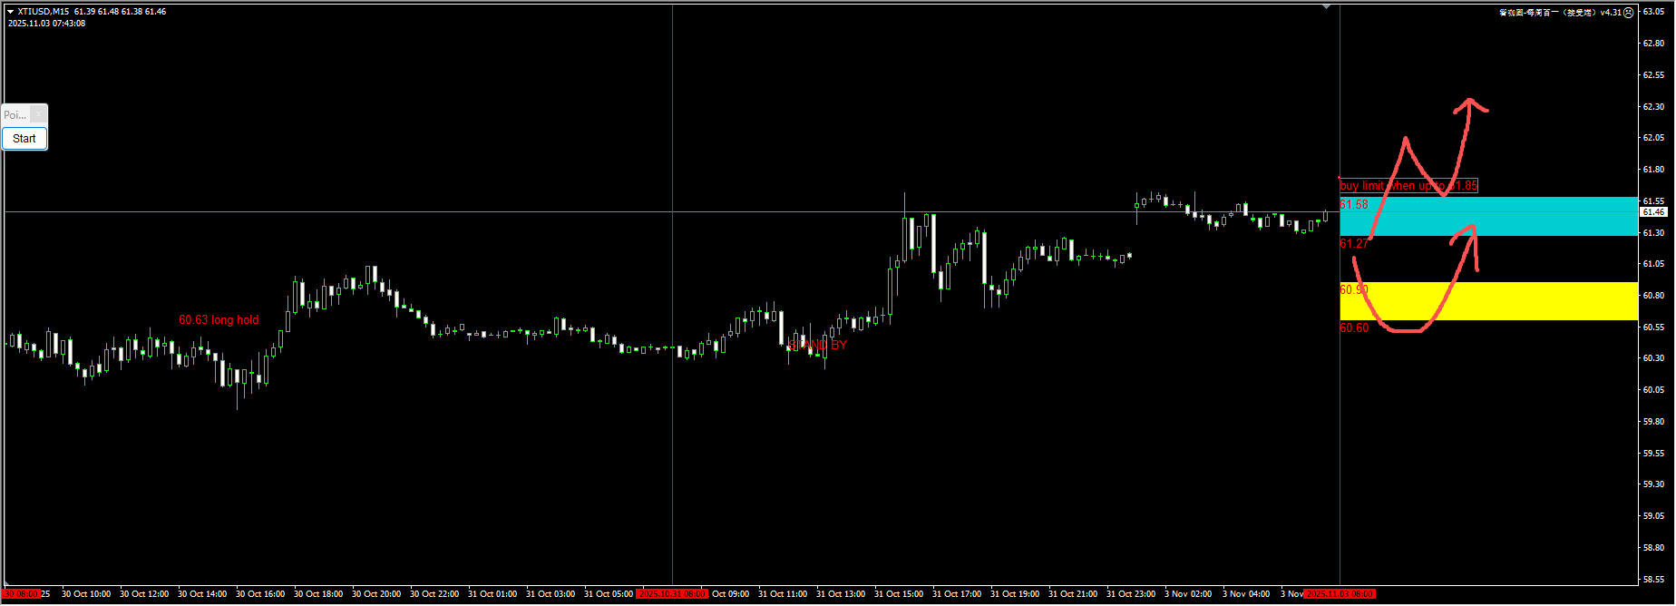Close the small Poi... panel
The width and height of the screenshot is (1676, 606).
coord(38,114)
